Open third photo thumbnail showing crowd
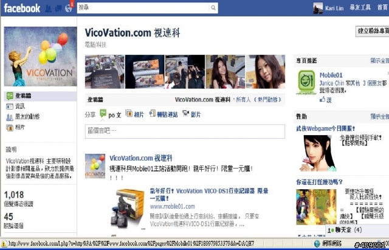Image resolution: width=389 pixels, height=250 pixels. (x=185, y=72)
